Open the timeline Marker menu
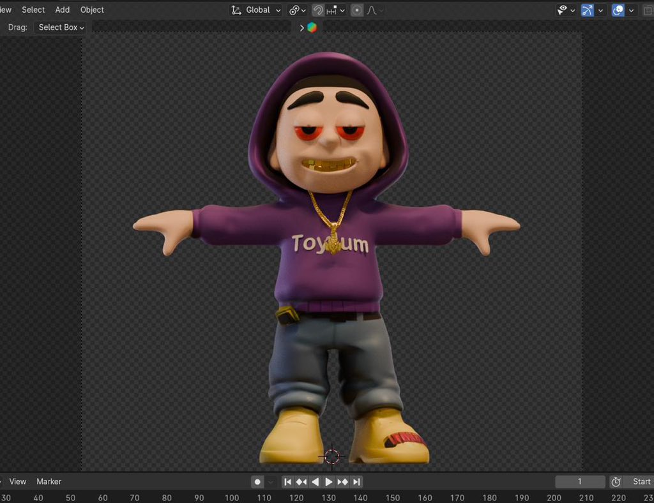The height and width of the screenshot is (503, 654). [x=49, y=481]
